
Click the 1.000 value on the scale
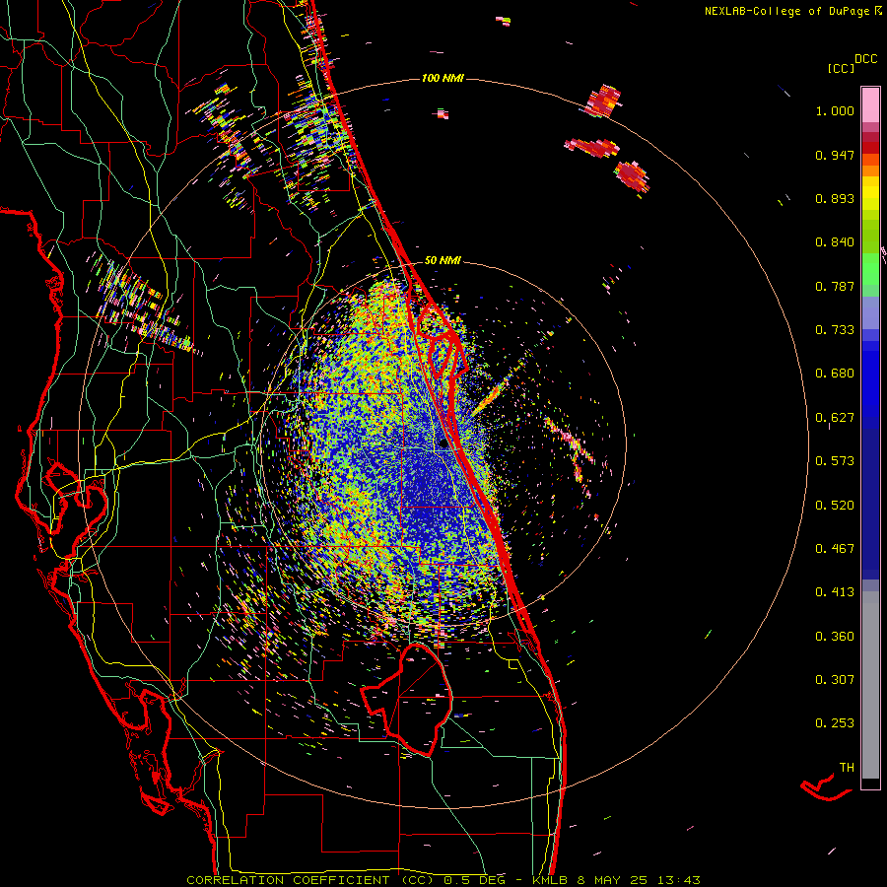(835, 110)
